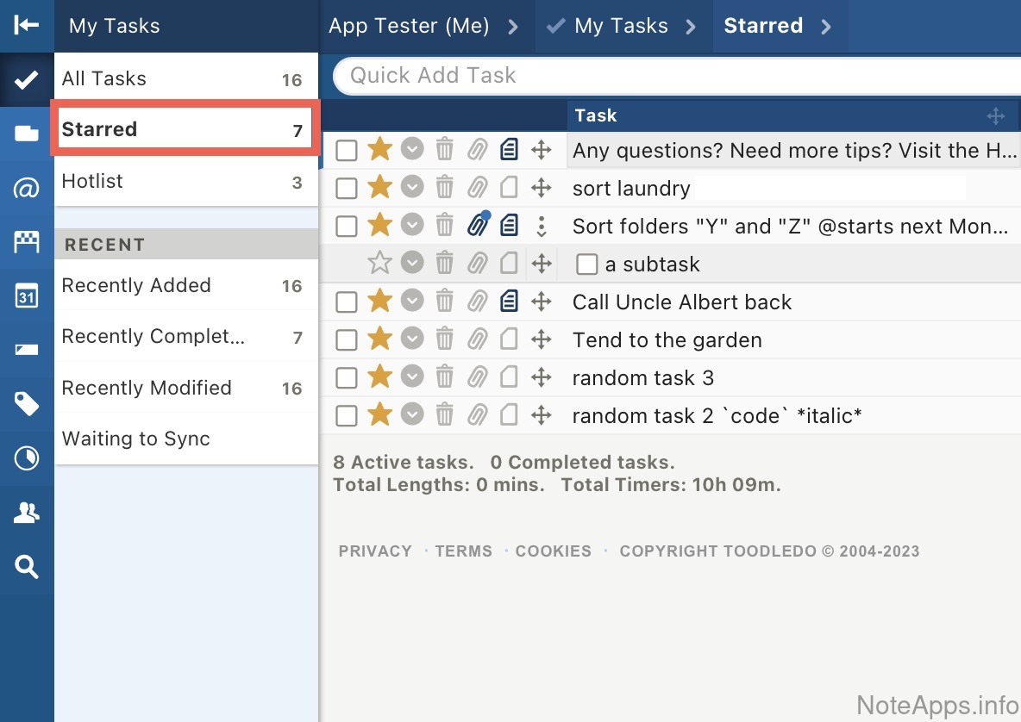Select Hotlist in the sidebar
The height and width of the screenshot is (722, 1021).
(x=92, y=181)
